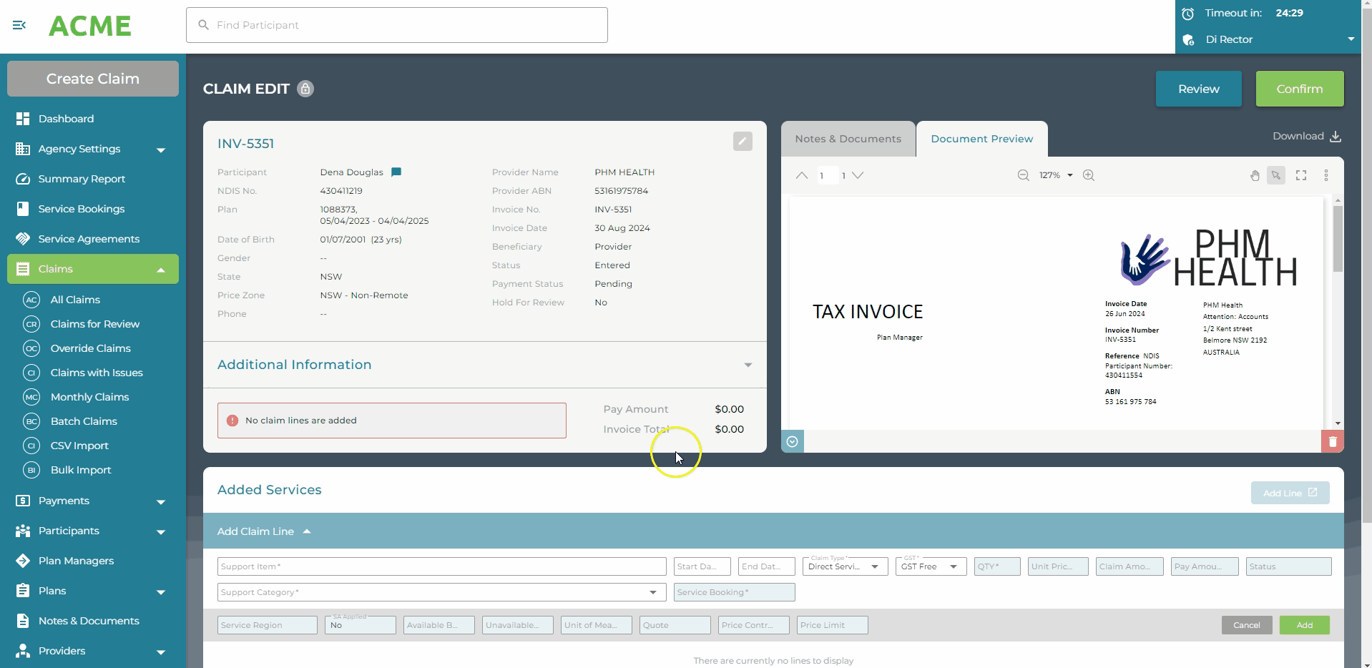This screenshot has width=1372, height=668.
Task: Switch to the Notes & Documents tab
Action: coord(848,139)
